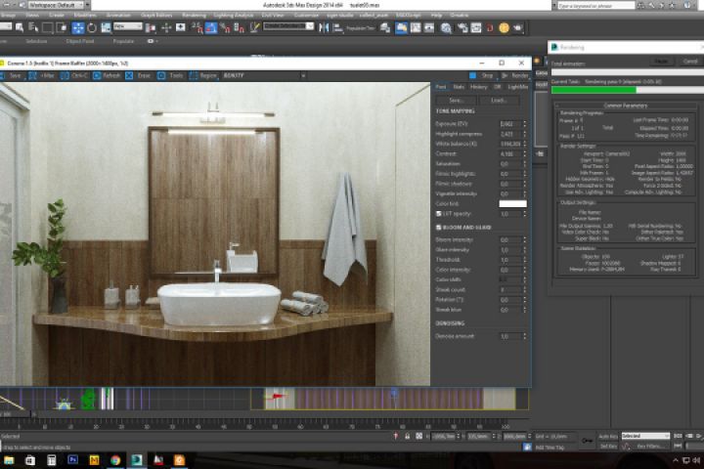Click Cancel in the Rendering dialog
This screenshot has height=469, width=704.
point(688,61)
